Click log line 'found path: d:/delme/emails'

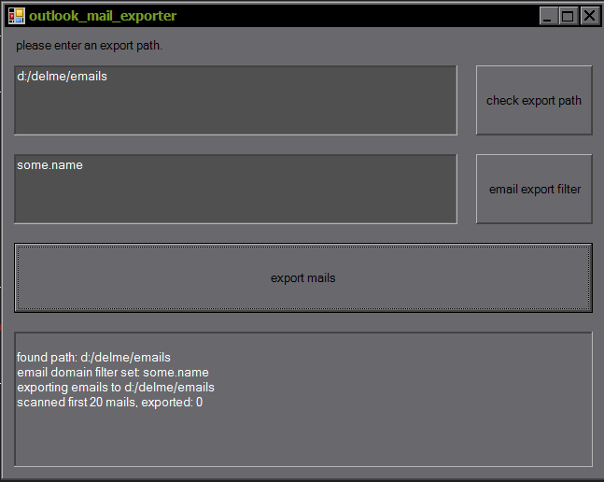93,357
